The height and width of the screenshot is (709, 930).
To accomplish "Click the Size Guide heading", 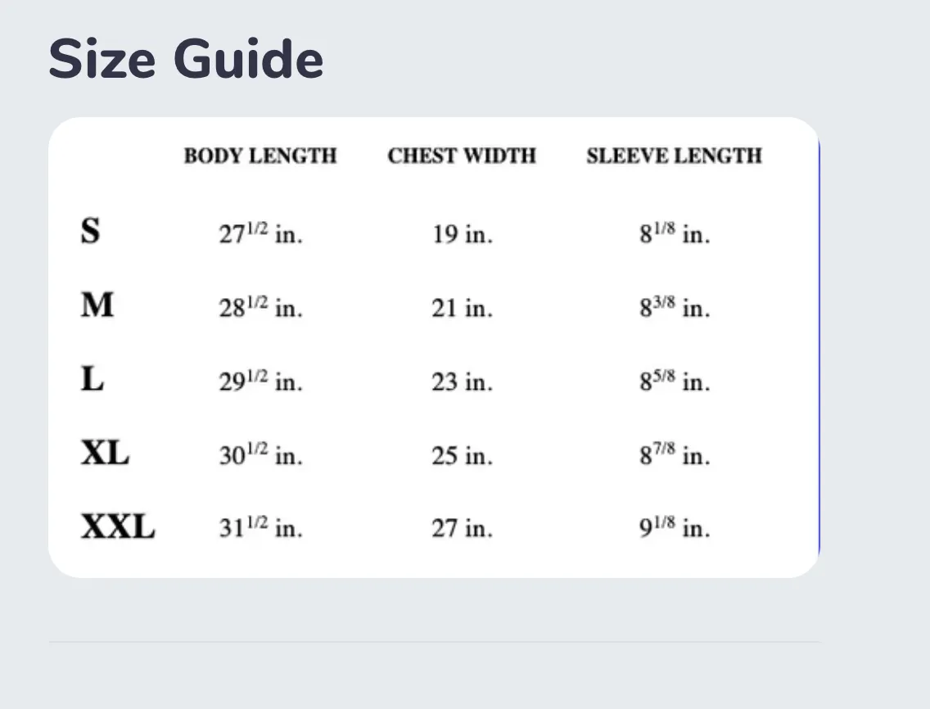I will pyautogui.click(x=186, y=59).
